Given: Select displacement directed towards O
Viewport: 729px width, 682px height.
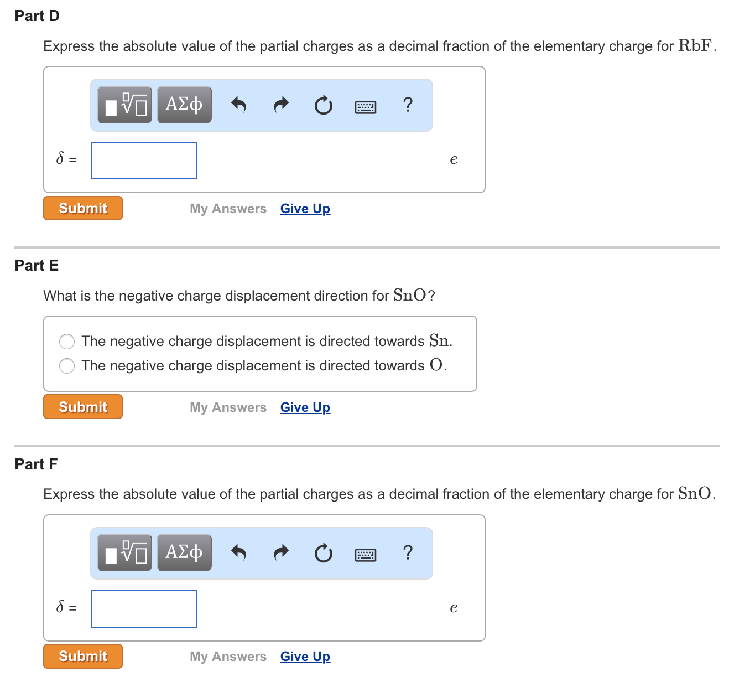Looking at the screenshot, I should [x=66, y=366].
